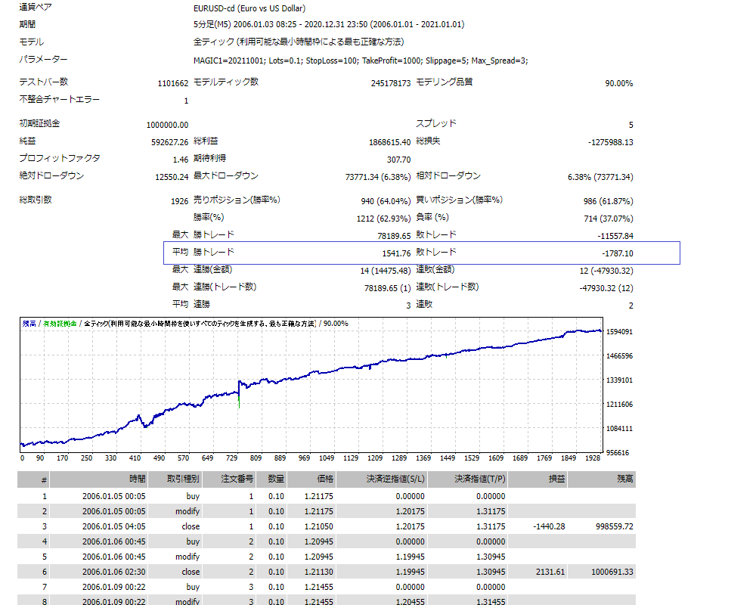Image resolution: width=756 pixels, height=605 pixels.
Task: Click consecutive wins value '14 (14475.48)'
Action: point(386,270)
